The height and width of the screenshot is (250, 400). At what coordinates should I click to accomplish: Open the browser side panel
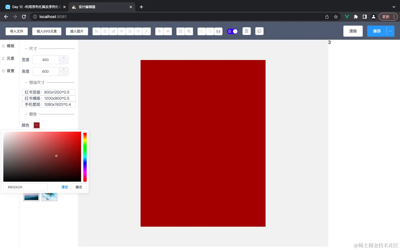(x=365, y=17)
